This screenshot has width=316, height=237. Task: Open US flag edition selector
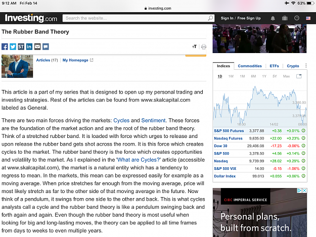click(x=308, y=18)
